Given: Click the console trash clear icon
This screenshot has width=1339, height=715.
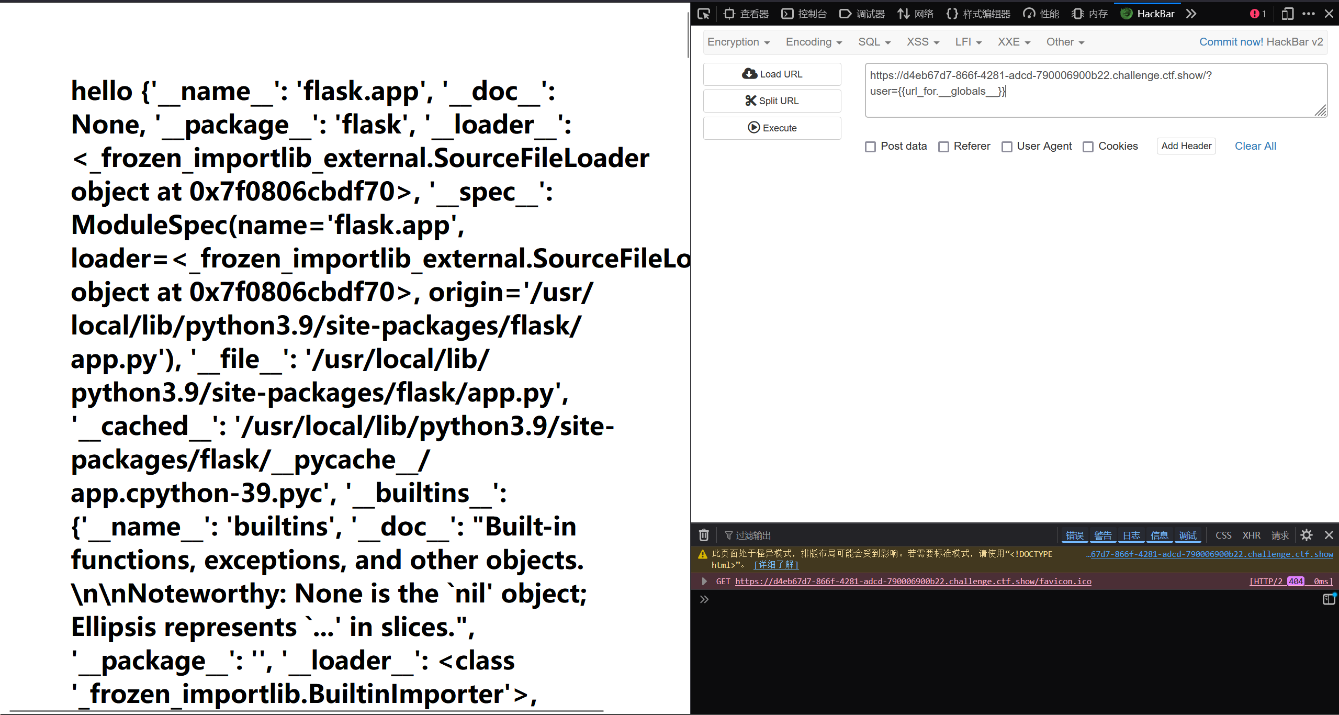Looking at the screenshot, I should pyautogui.click(x=704, y=535).
